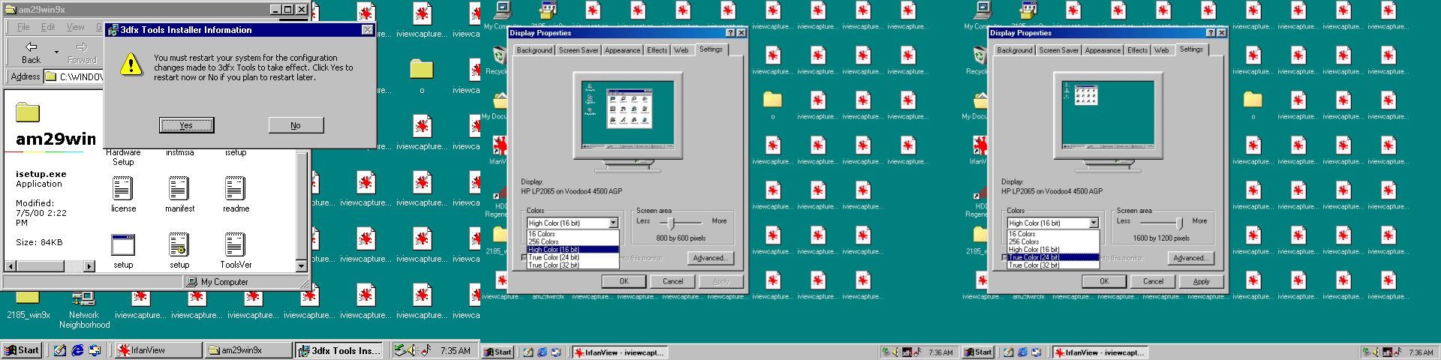The width and height of the screenshot is (1441, 360).
Task: Click the Back arrow in am29win9x toolbar
Action: [31, 52]
